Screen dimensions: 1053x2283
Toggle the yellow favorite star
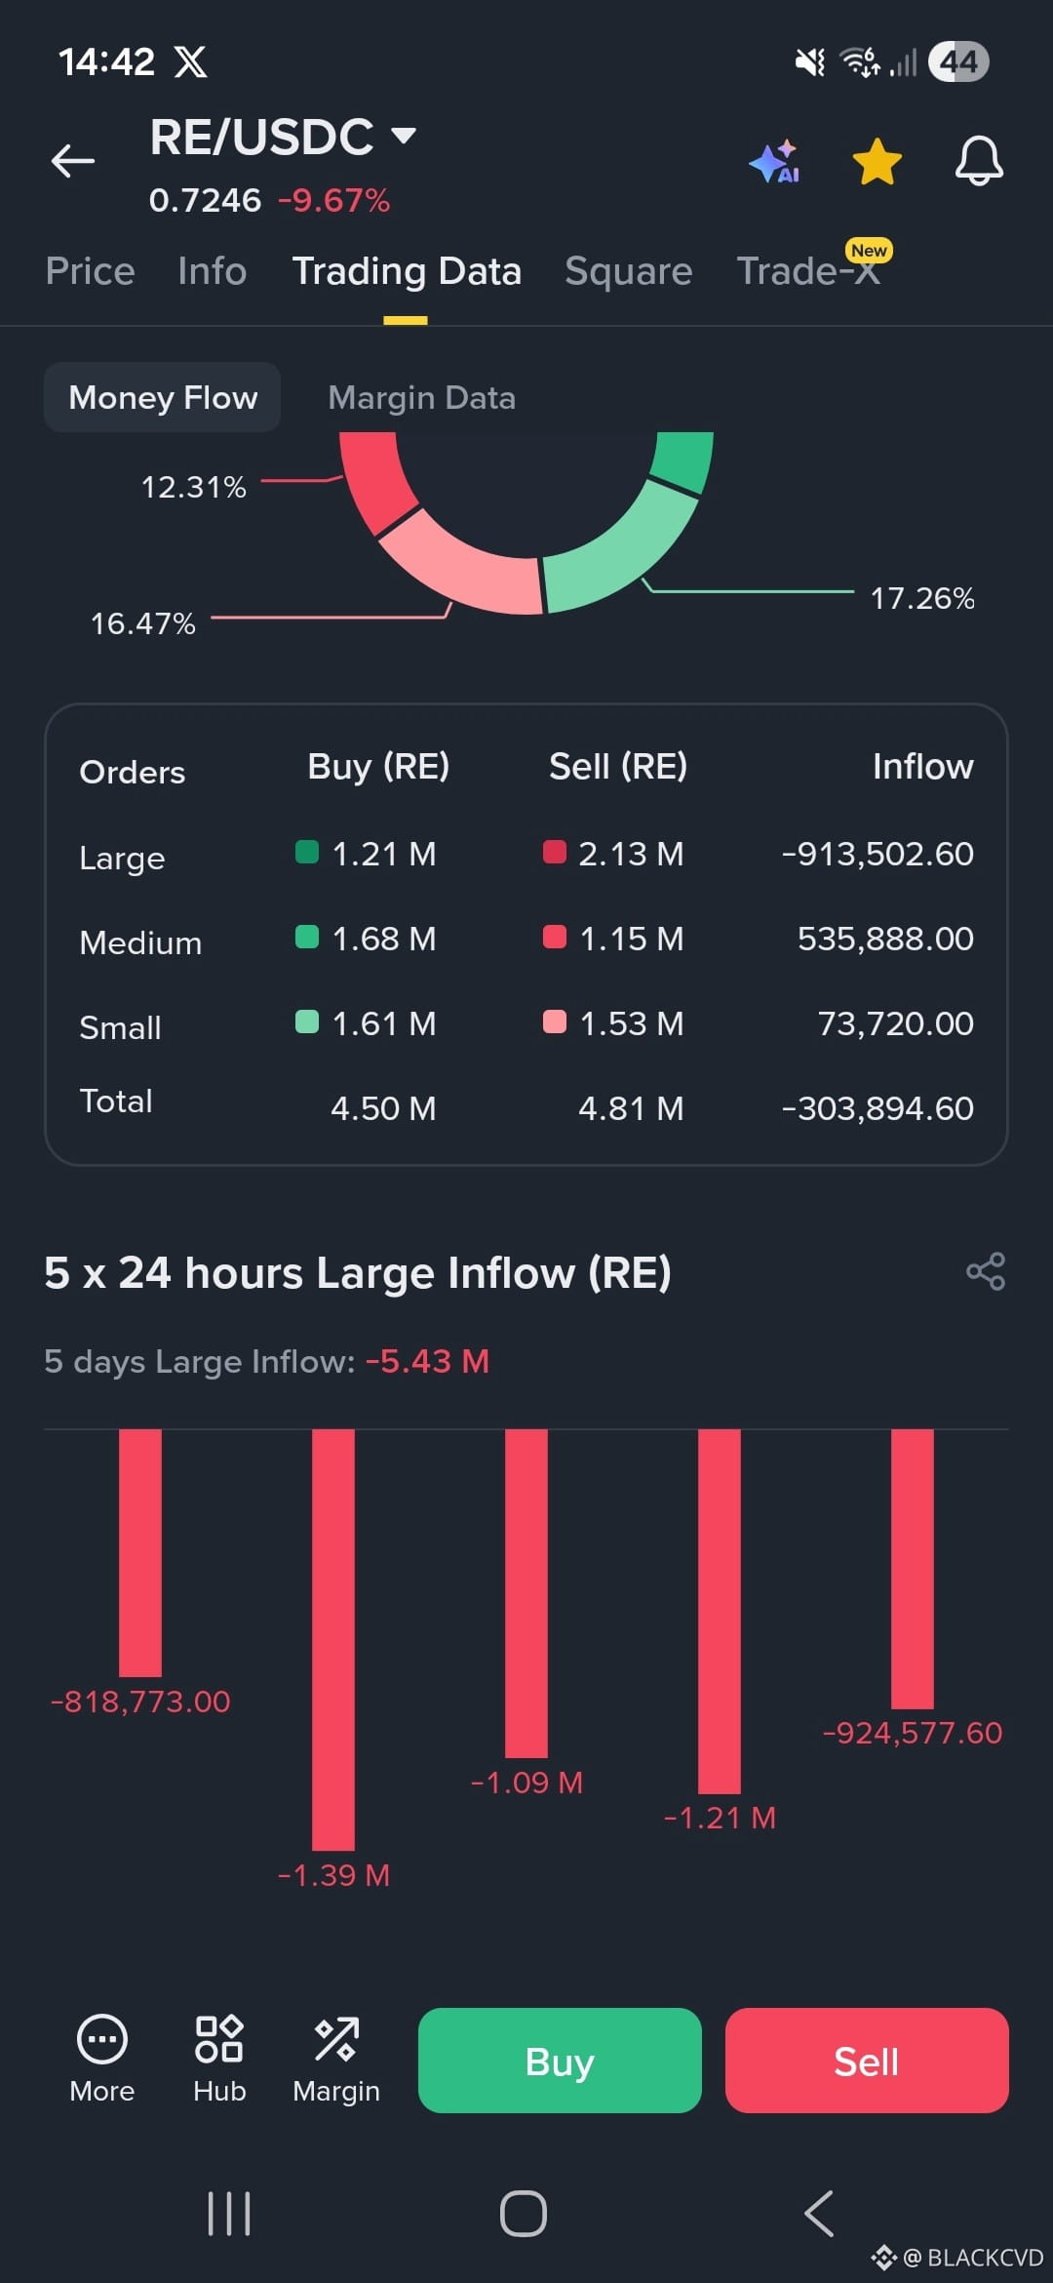click(877, 162)
